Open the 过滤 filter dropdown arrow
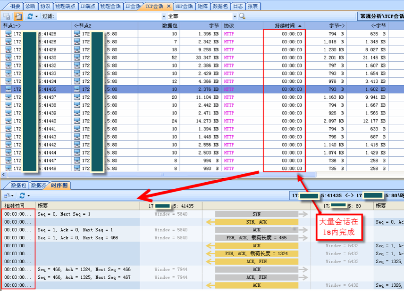 pyautogui.click(x=164, y=16)
